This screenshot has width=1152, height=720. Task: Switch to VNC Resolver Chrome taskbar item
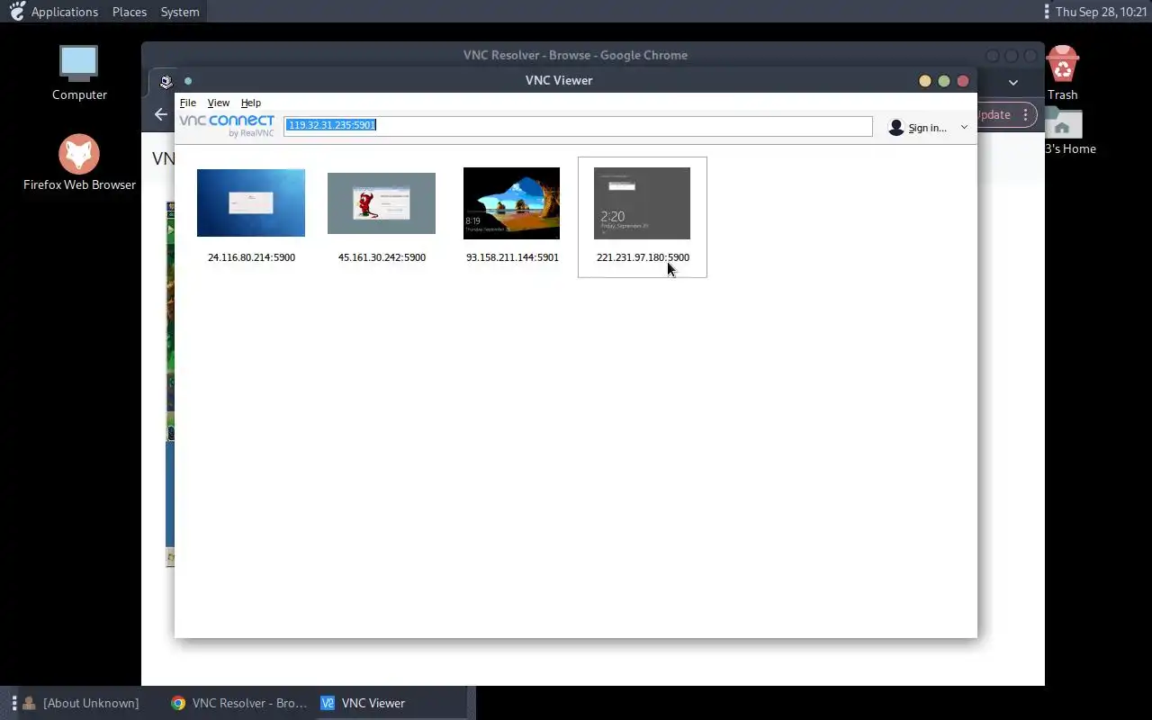click(x=239, y=703)
